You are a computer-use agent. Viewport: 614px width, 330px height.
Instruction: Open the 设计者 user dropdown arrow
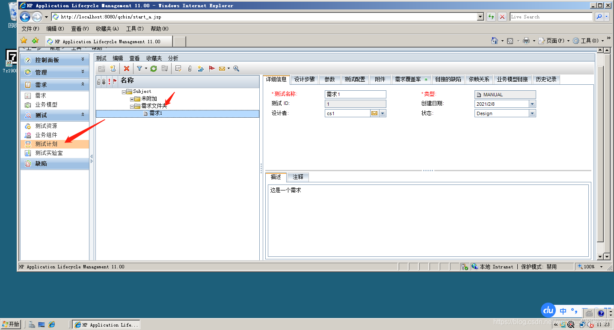383,113
